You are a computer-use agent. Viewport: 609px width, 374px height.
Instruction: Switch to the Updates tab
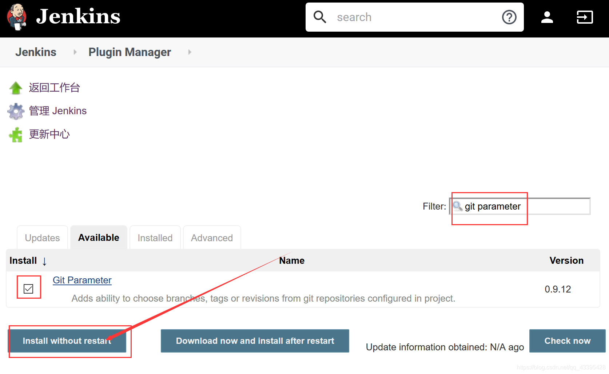[x=42, y=238]
